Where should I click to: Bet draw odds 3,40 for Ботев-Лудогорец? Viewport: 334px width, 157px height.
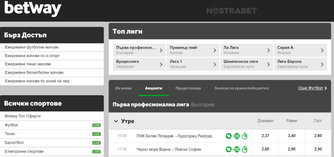(x=292, y=136)
